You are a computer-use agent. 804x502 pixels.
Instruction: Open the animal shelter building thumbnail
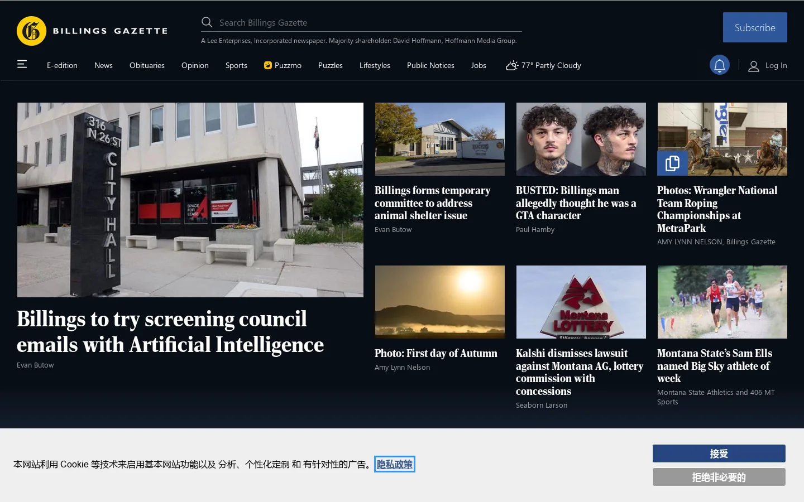440,139
